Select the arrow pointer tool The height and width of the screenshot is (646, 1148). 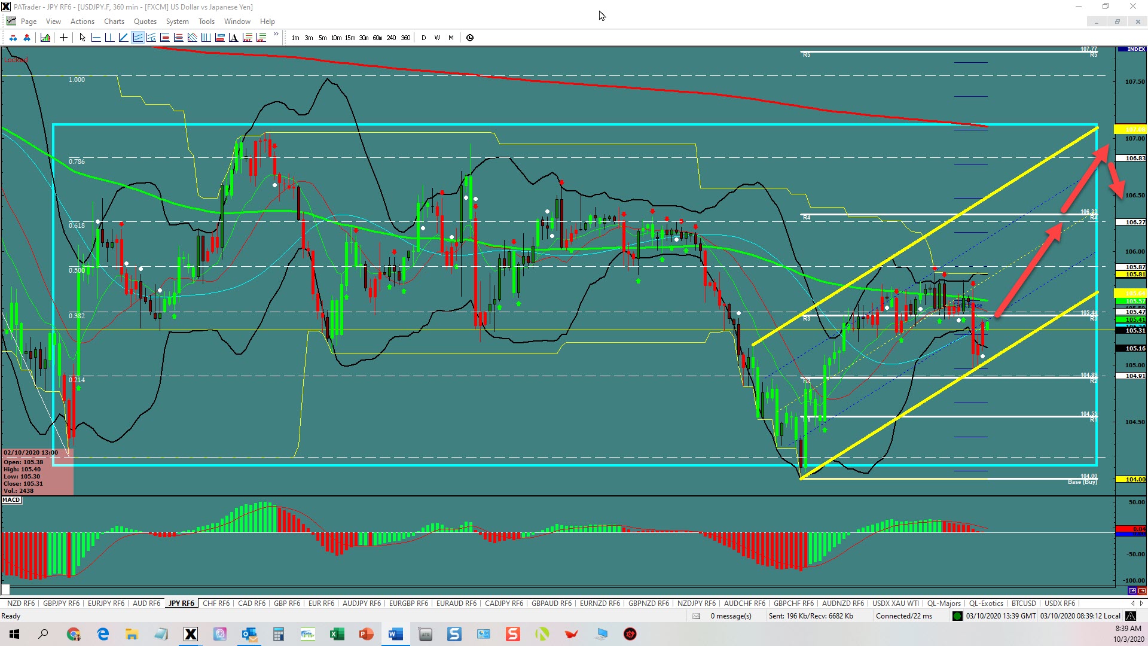83,38
